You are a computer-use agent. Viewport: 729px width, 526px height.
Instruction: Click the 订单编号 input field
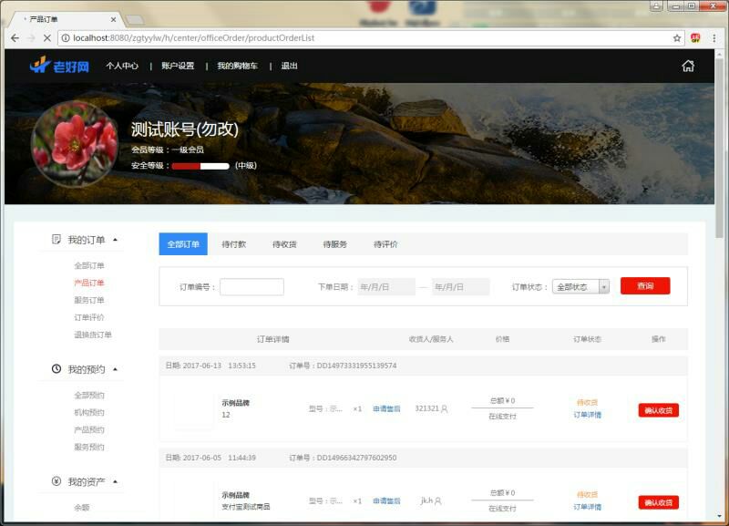tap(252, 287)
